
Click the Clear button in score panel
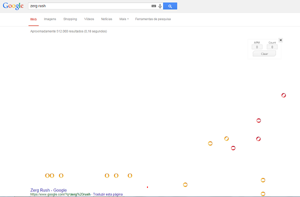pyautogui.click(x=264, y=53)
